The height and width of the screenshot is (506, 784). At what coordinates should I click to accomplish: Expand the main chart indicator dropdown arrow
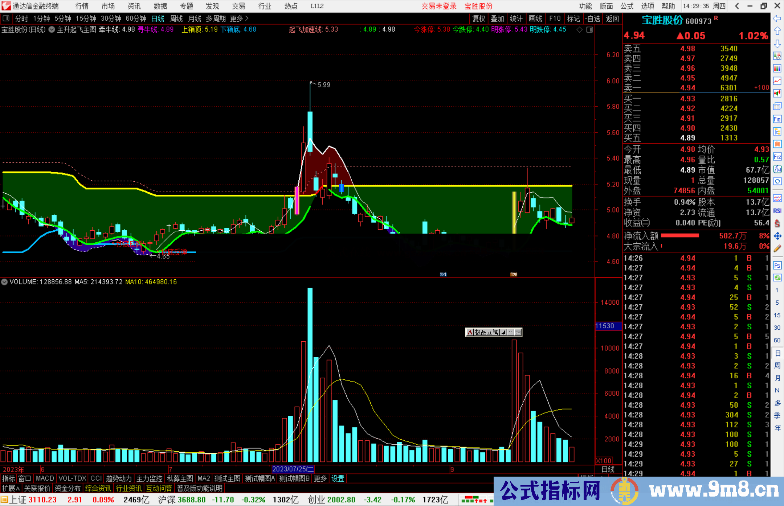tap(52, 30)
